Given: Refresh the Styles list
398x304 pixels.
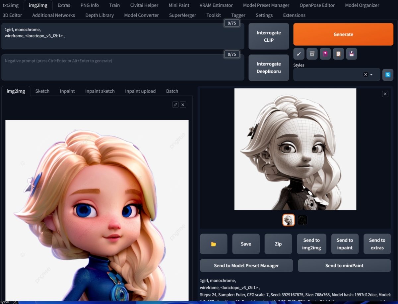Looking at the screenshot, I should 388,75.
